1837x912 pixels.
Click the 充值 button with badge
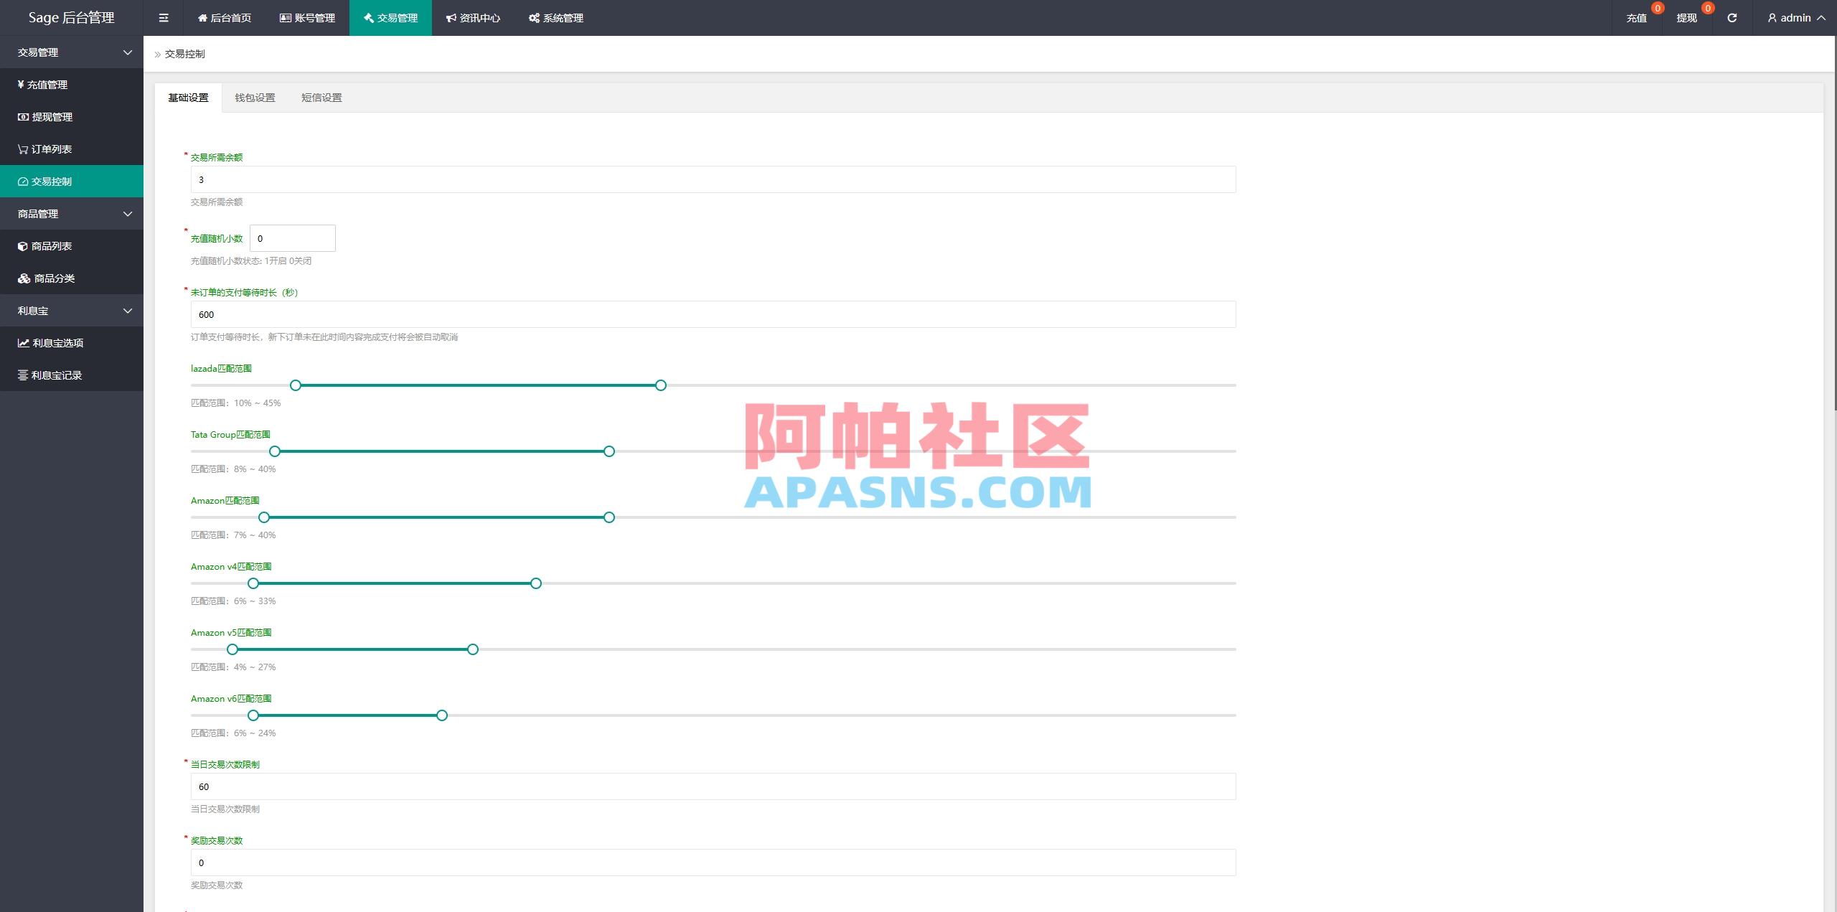pos(1637,17)
